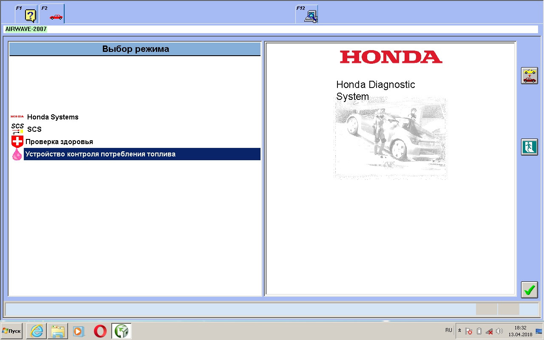Click the battery tray icon
This screenshot has width=544, height=340.
click(479, 331)
